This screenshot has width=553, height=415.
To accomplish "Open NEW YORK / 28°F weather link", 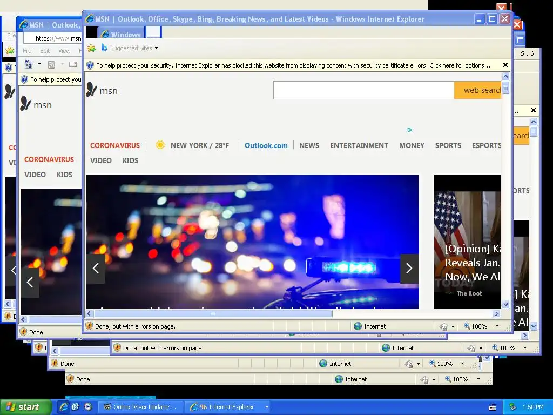I will tap(200, 145).
